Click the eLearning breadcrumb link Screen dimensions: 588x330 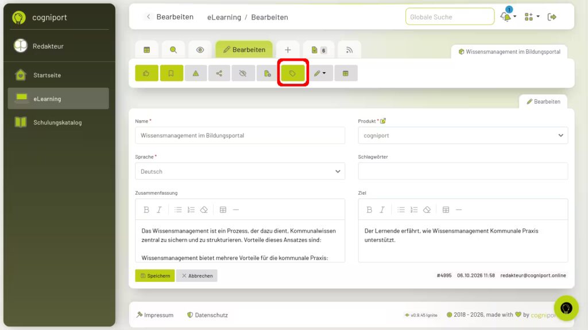(x=225, y=17)
